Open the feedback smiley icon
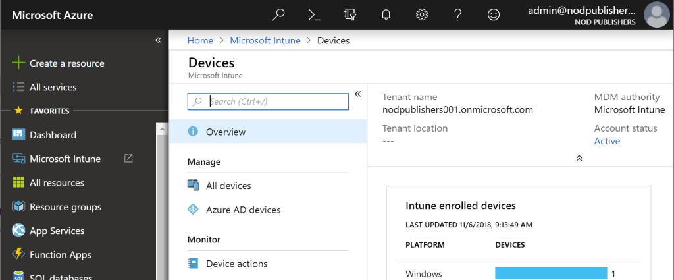Screen dimensions: 674x280 (494, 14)
